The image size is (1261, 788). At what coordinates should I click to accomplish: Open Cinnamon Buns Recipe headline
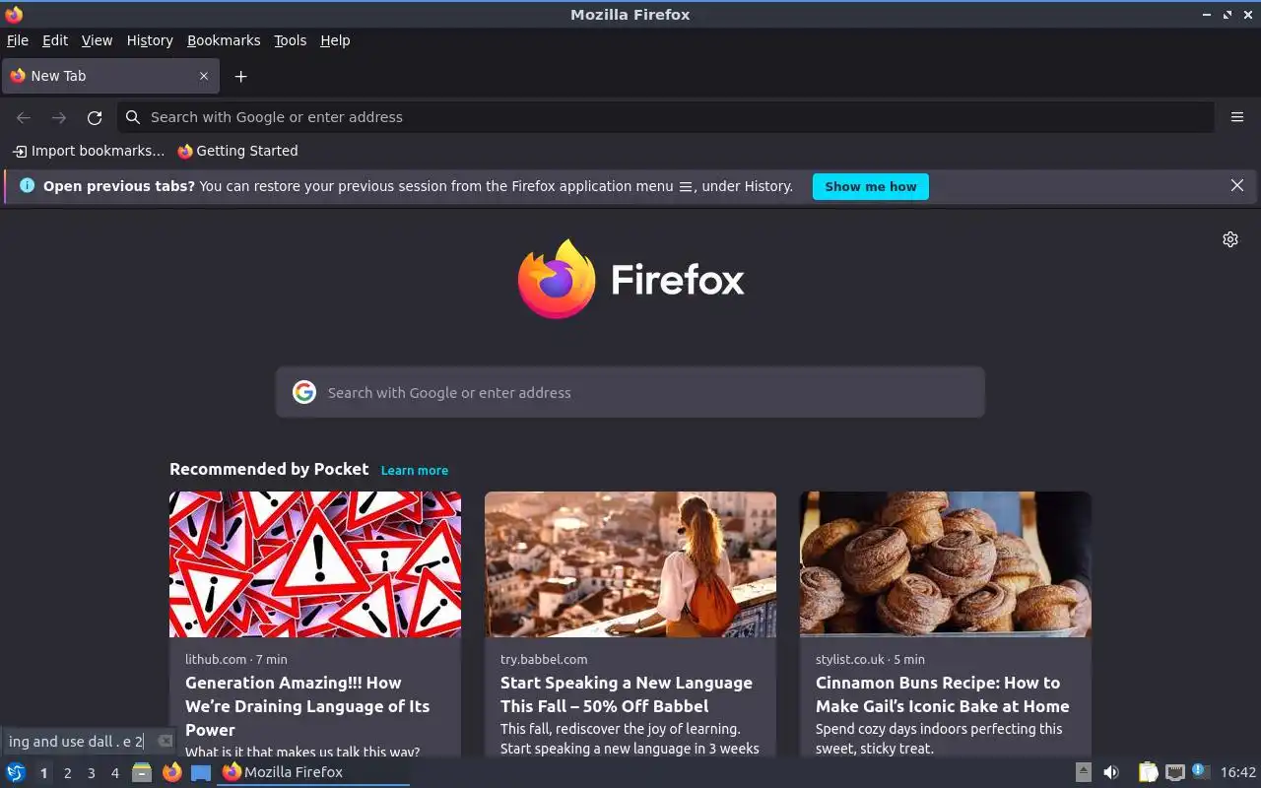click(942, 694)
